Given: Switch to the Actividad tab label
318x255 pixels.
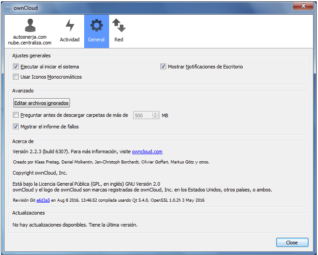Looking at the screenshot, I should pyautogui.click(x=69, y=40).
